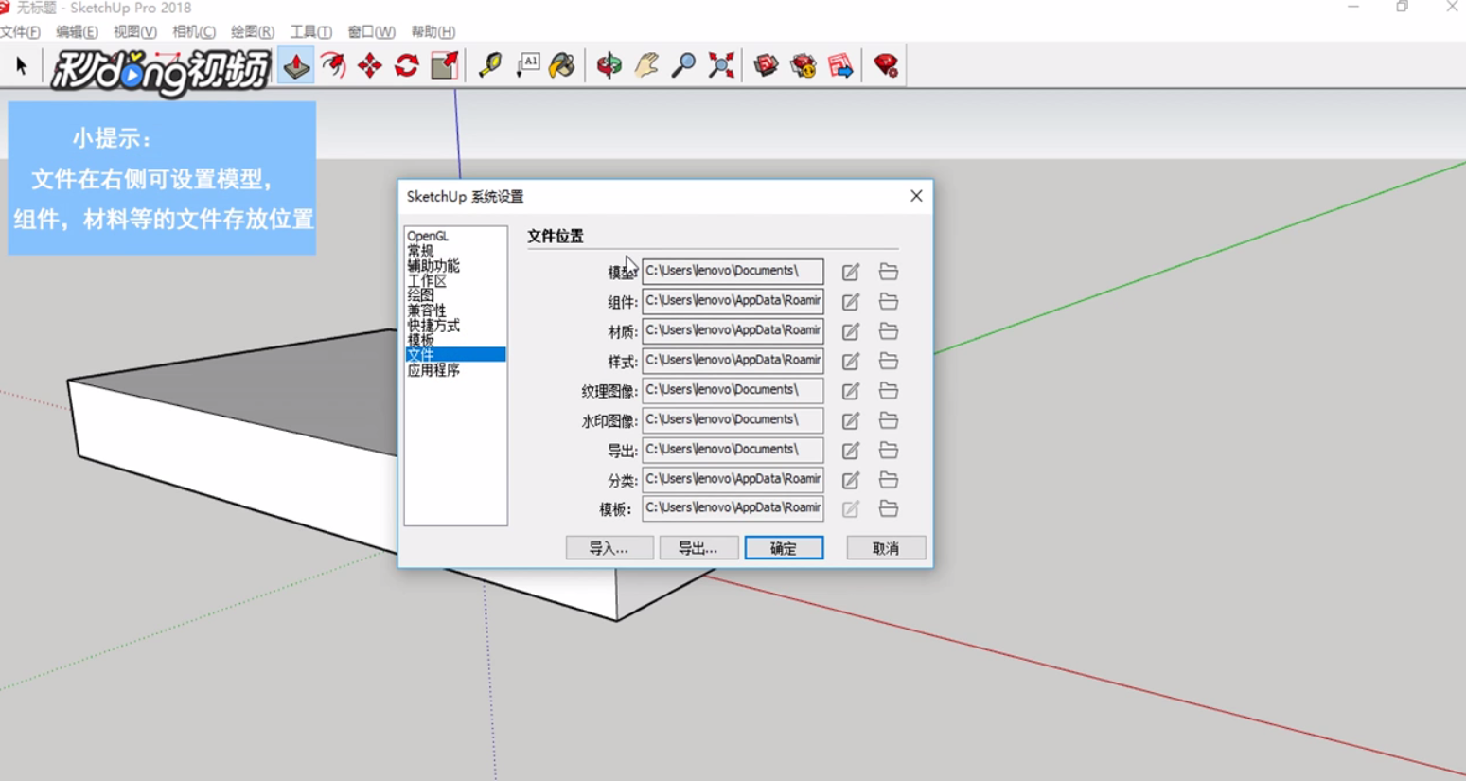The height and width of the screenshot is (781, 1466).
Task: Click inside the 模型 path input field
Action: click(733, 271)
